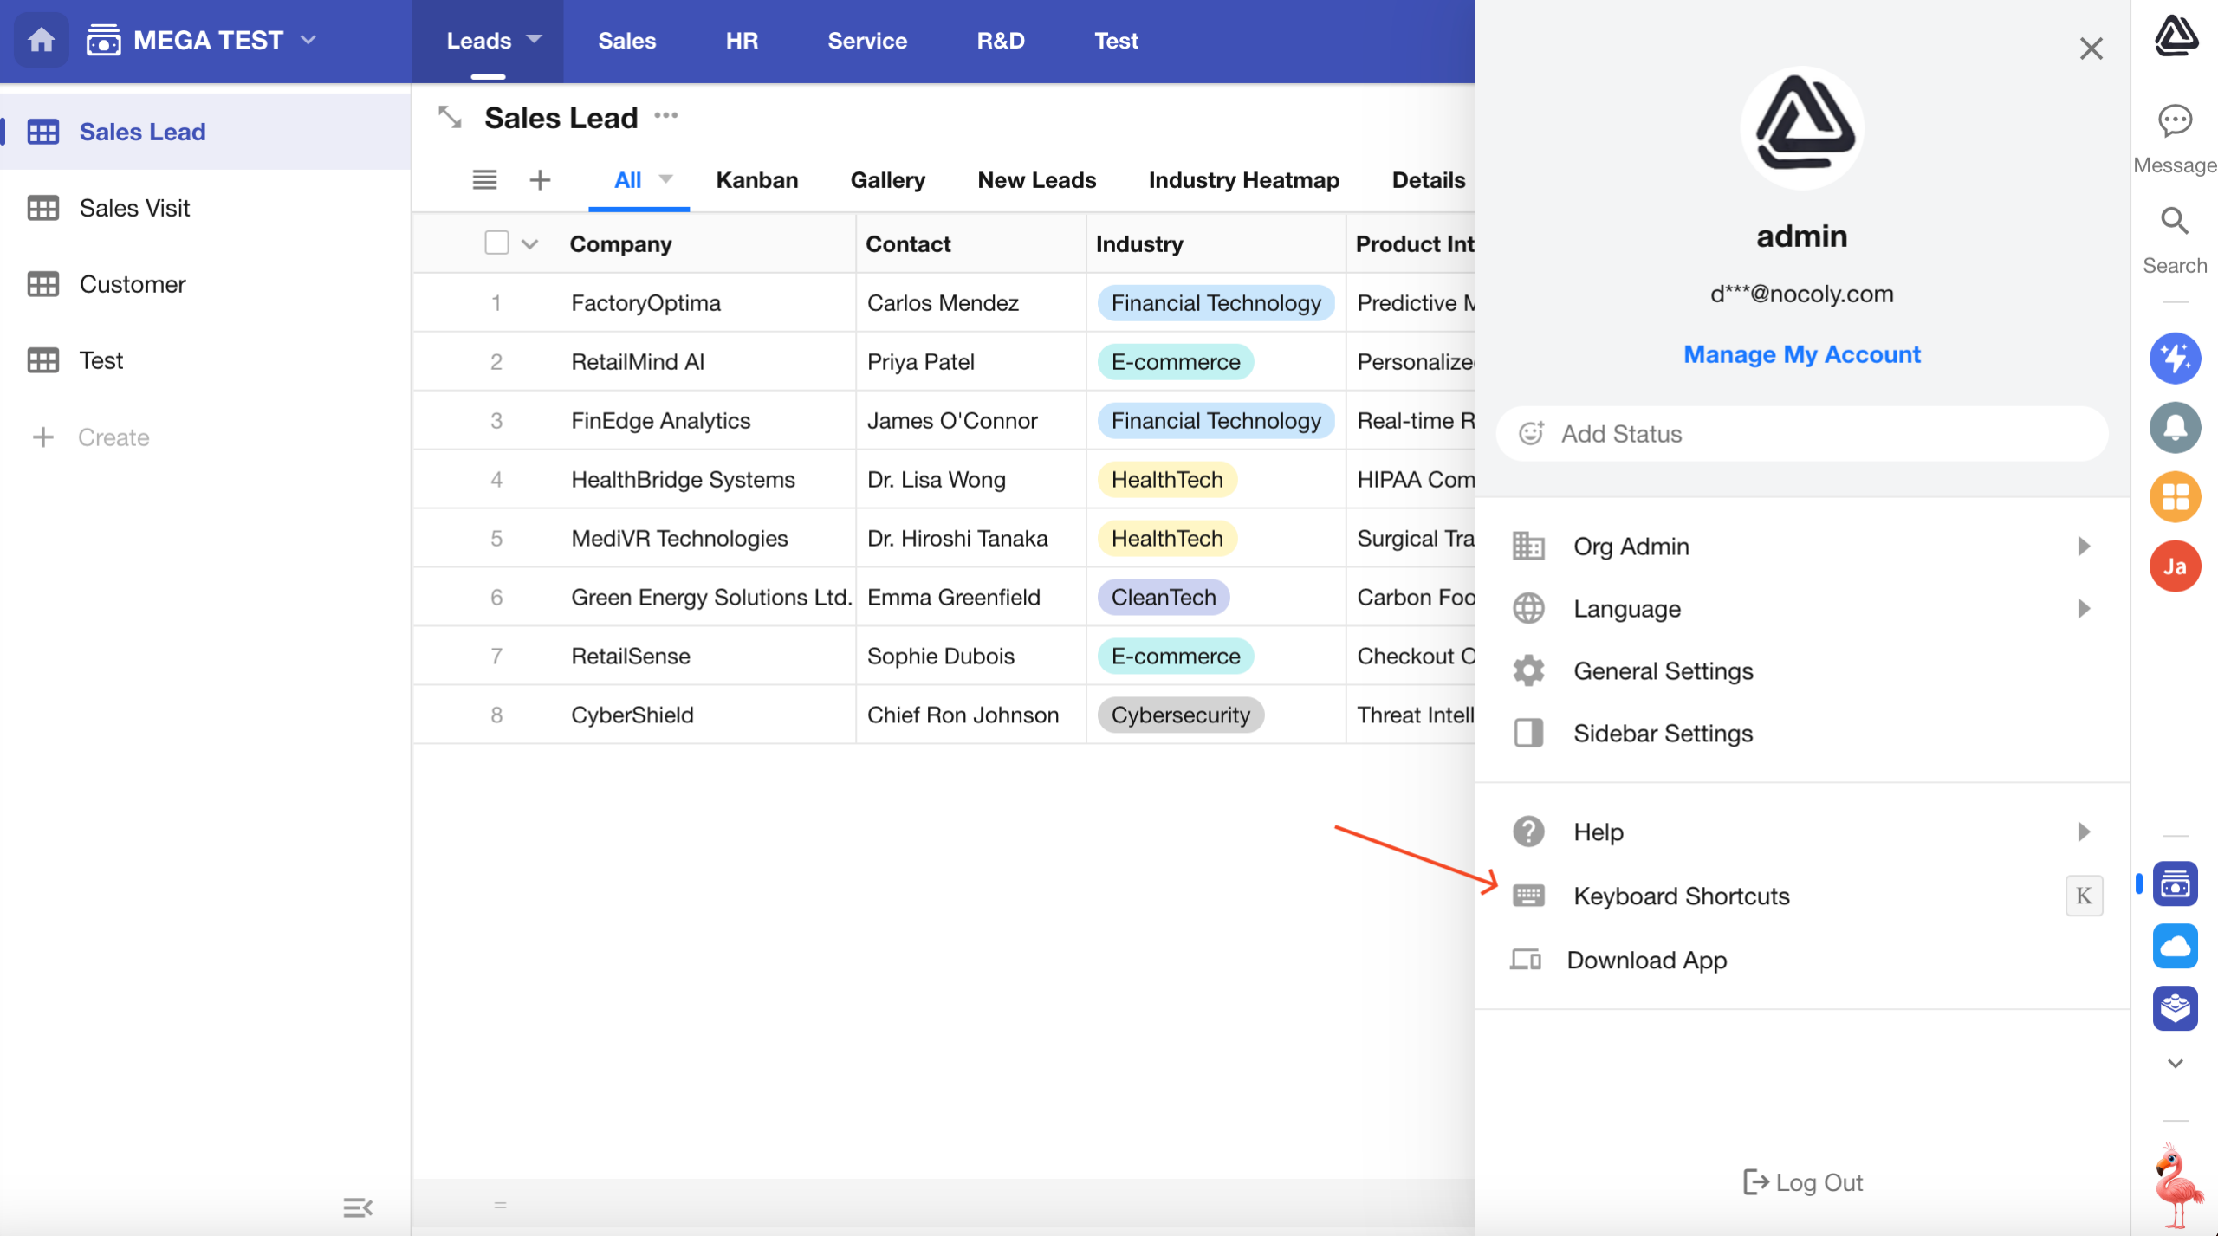Click the Search magnifier icon

click(2175, 222)
